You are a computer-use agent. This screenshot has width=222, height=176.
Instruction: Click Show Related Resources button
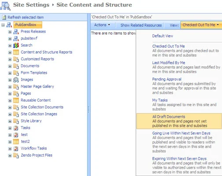(141, 25)
